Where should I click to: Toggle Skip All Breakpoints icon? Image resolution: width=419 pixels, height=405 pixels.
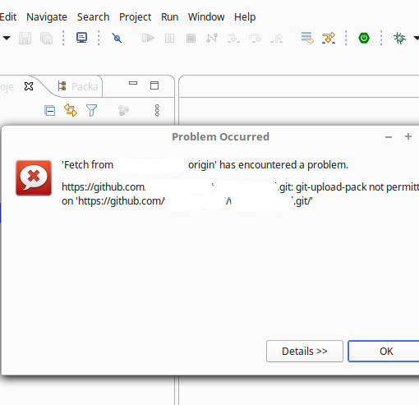117,38
